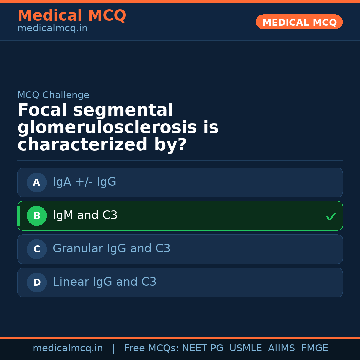Viewport: 360px width, 360px height.
Task: Click "FMGE" in the footer
Action: pyautogui.click(x=314, y=348)
